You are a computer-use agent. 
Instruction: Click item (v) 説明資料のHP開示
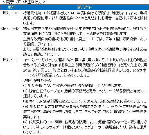click(x=85, y=122)
